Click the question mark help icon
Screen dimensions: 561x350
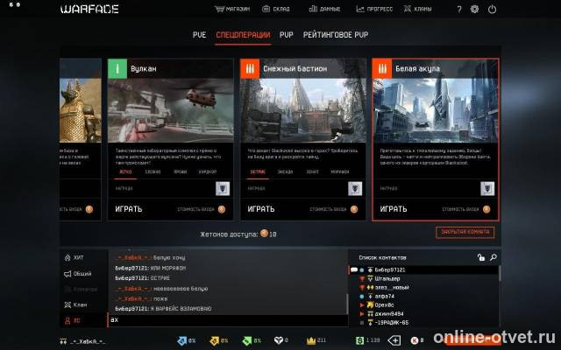pos(459,10)
